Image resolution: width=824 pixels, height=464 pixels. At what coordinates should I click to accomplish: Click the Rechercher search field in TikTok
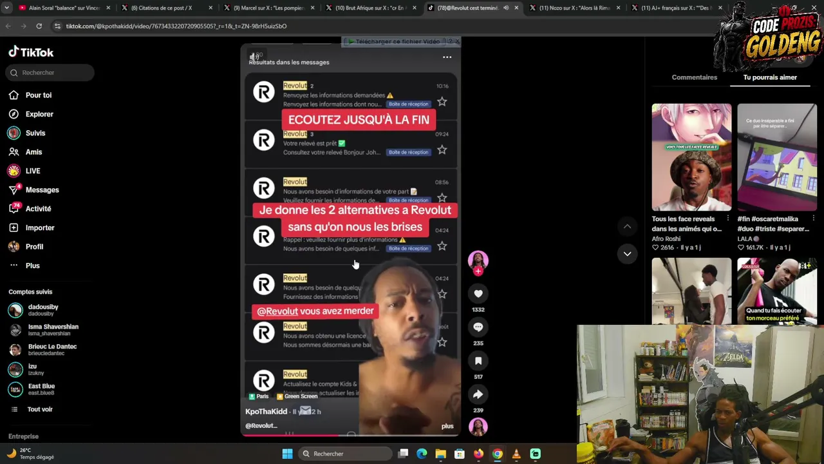51,73
